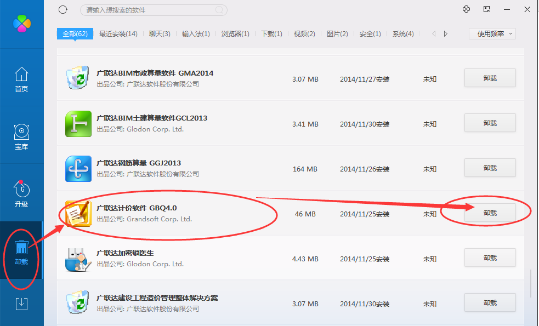Switch to 最近安装(14) tab
Image resolution: width=539 pixels, height=326 pixels.
tap(118, 33)
